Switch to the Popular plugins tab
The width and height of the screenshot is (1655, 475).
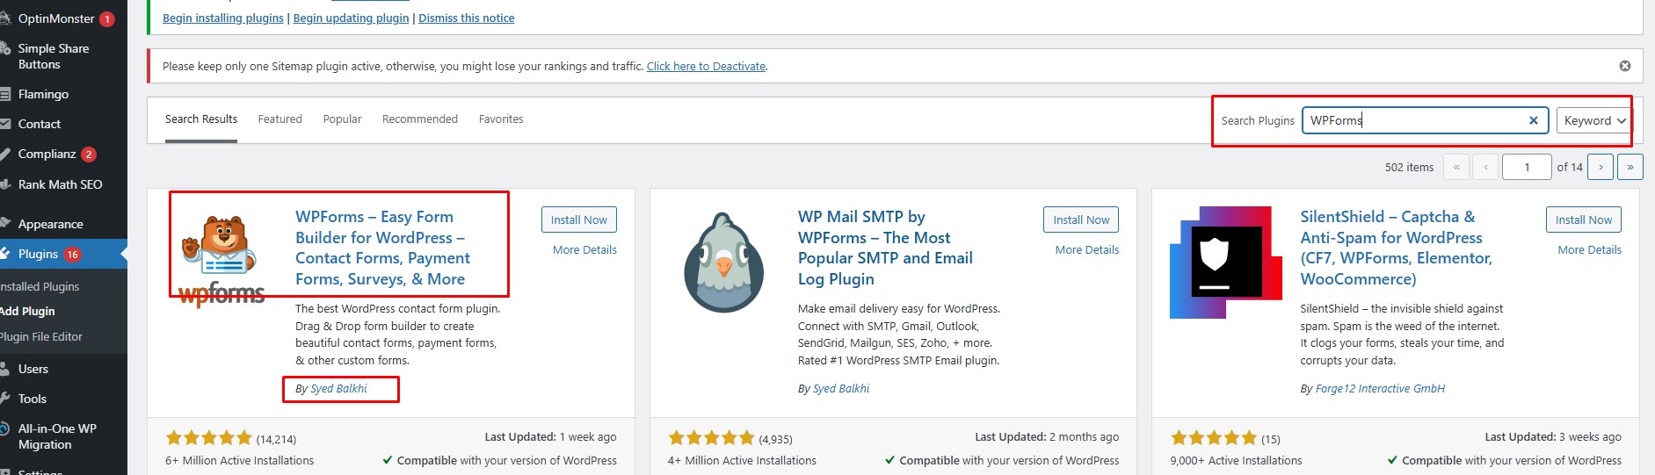342,119
